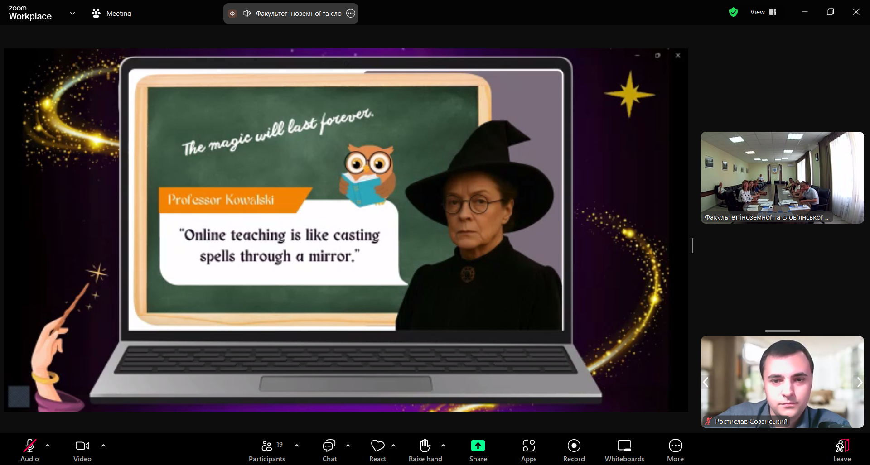870x465 pixels.
Task: Close the shared content window
Action: coord(678,55)
